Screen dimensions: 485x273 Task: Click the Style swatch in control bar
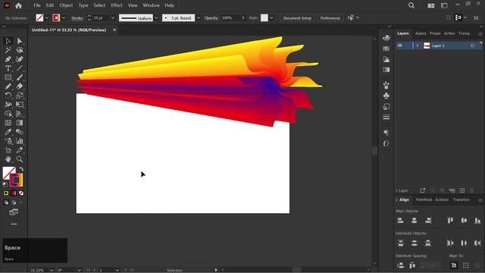coord(264,18)
